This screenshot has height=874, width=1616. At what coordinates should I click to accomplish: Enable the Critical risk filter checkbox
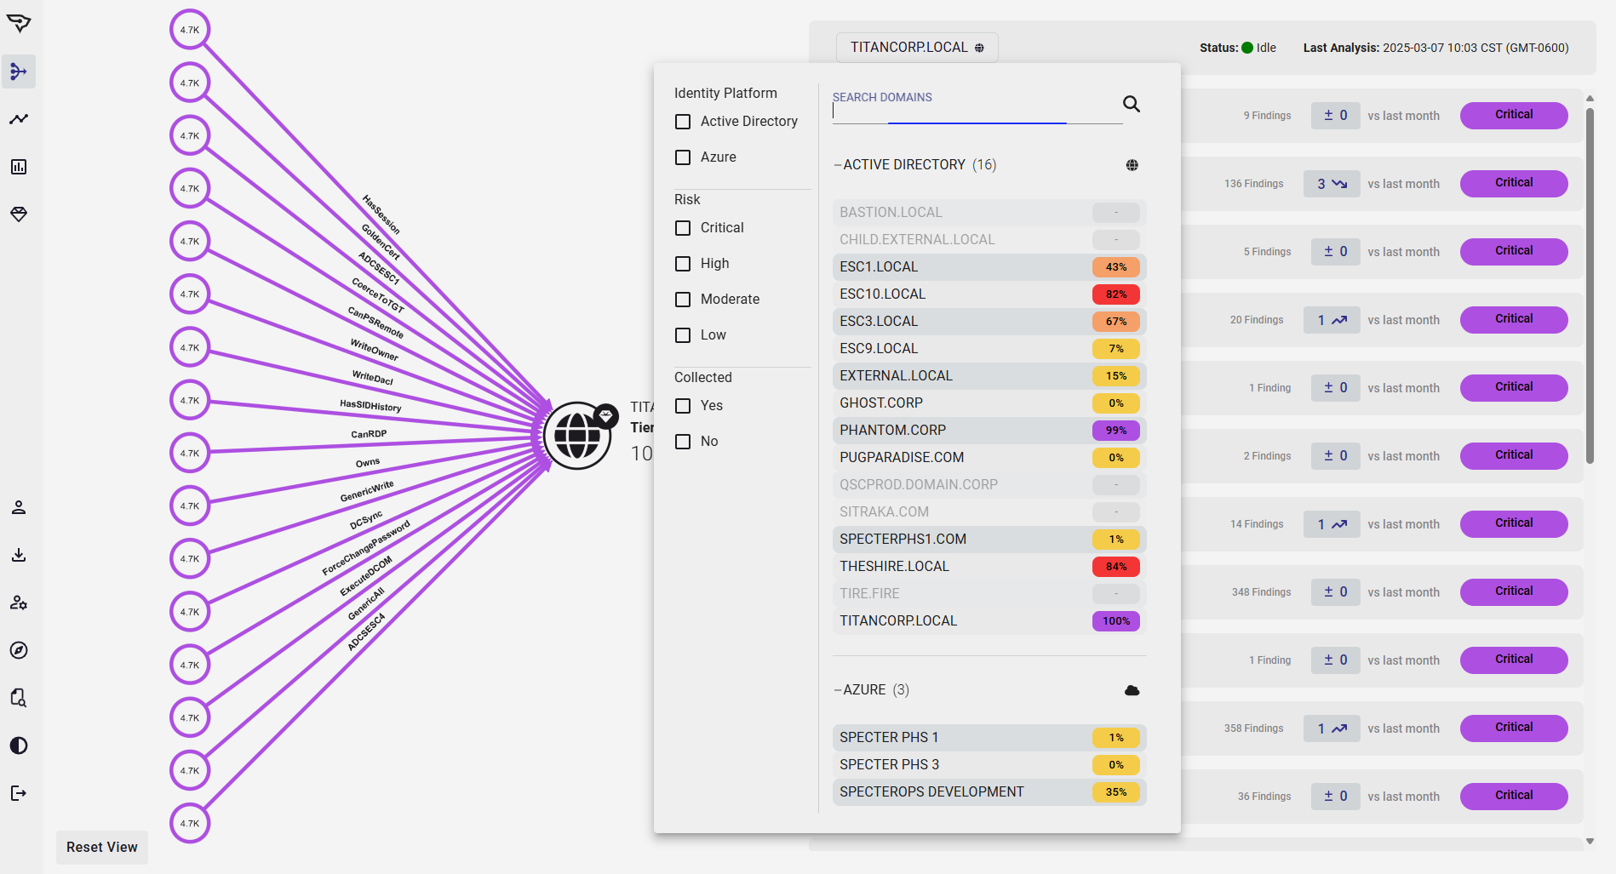(683, 228)
